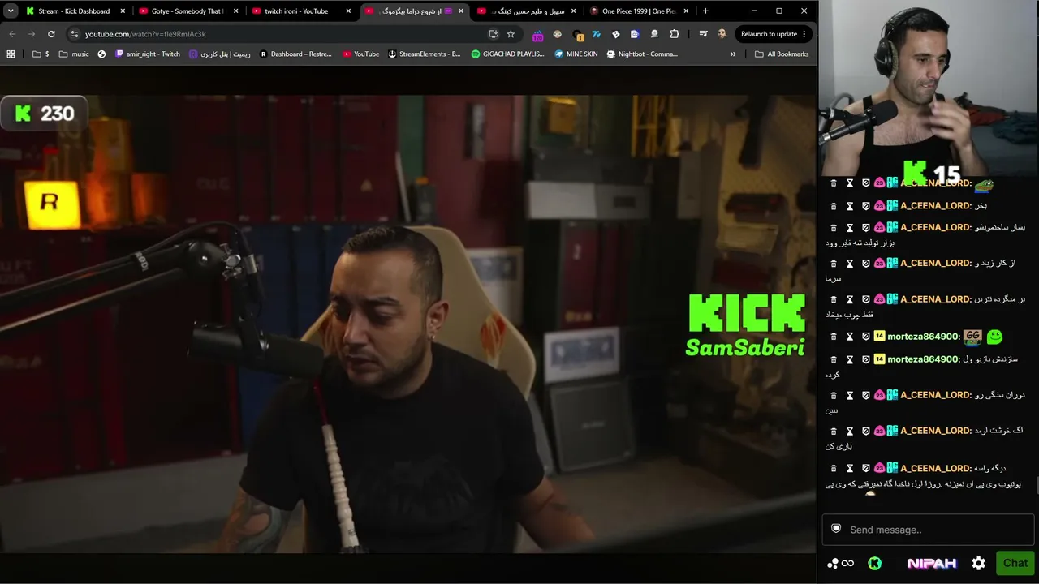This screenshot has width=1039, height=584.
Task: Open the green Kick emote picker
Action: coord(874,563)
